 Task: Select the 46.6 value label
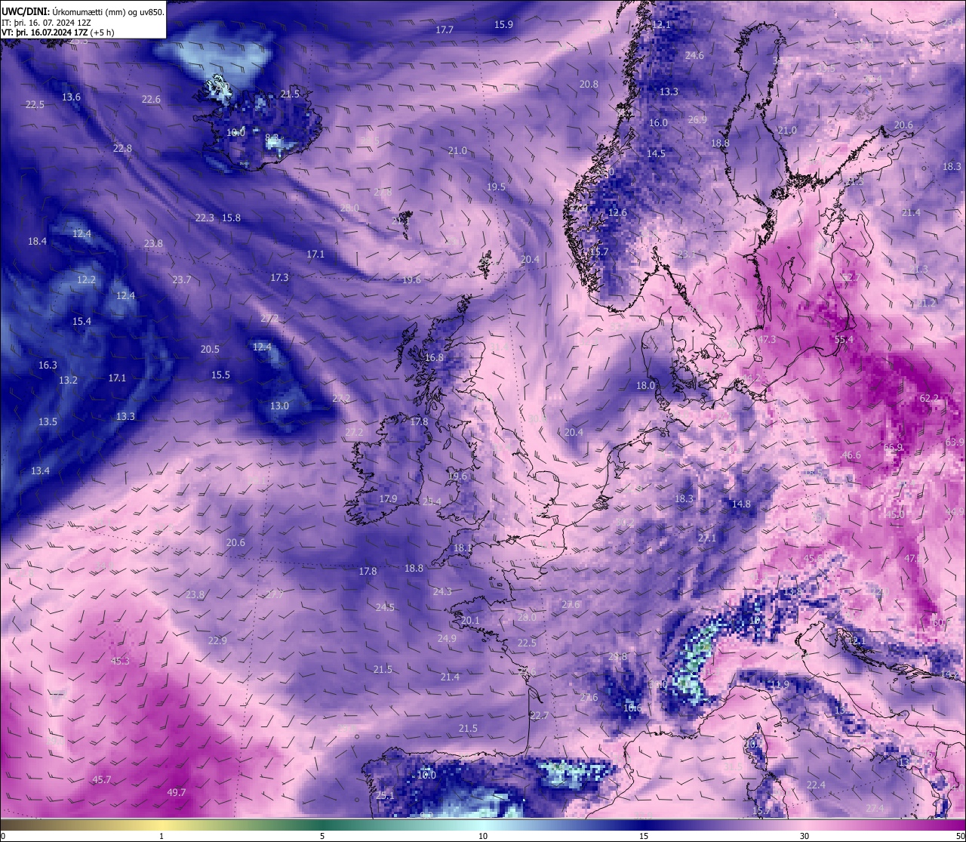tap(851, 455)
